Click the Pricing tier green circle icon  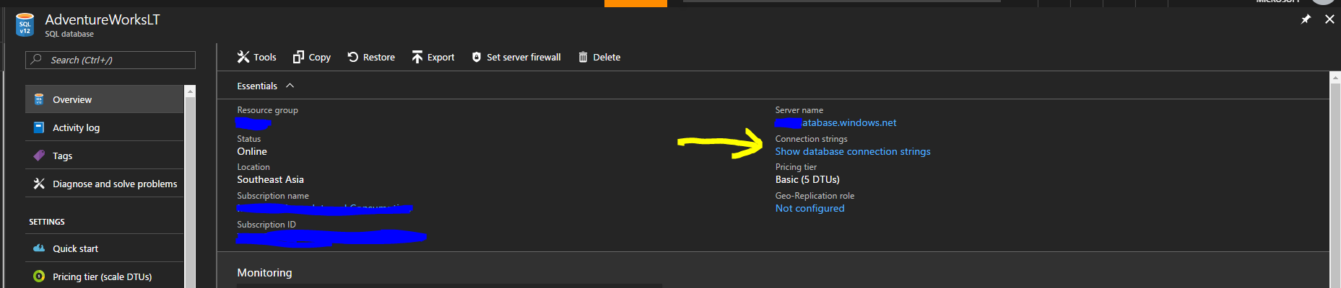39,276
